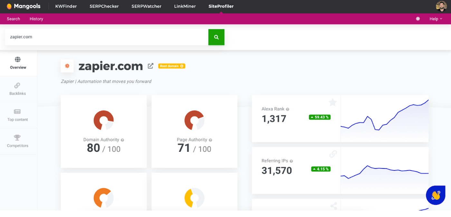Viewport: 451px width, 217px height.
Task: Click the Page Authority donut chart
Action: (x=194, y=120)
